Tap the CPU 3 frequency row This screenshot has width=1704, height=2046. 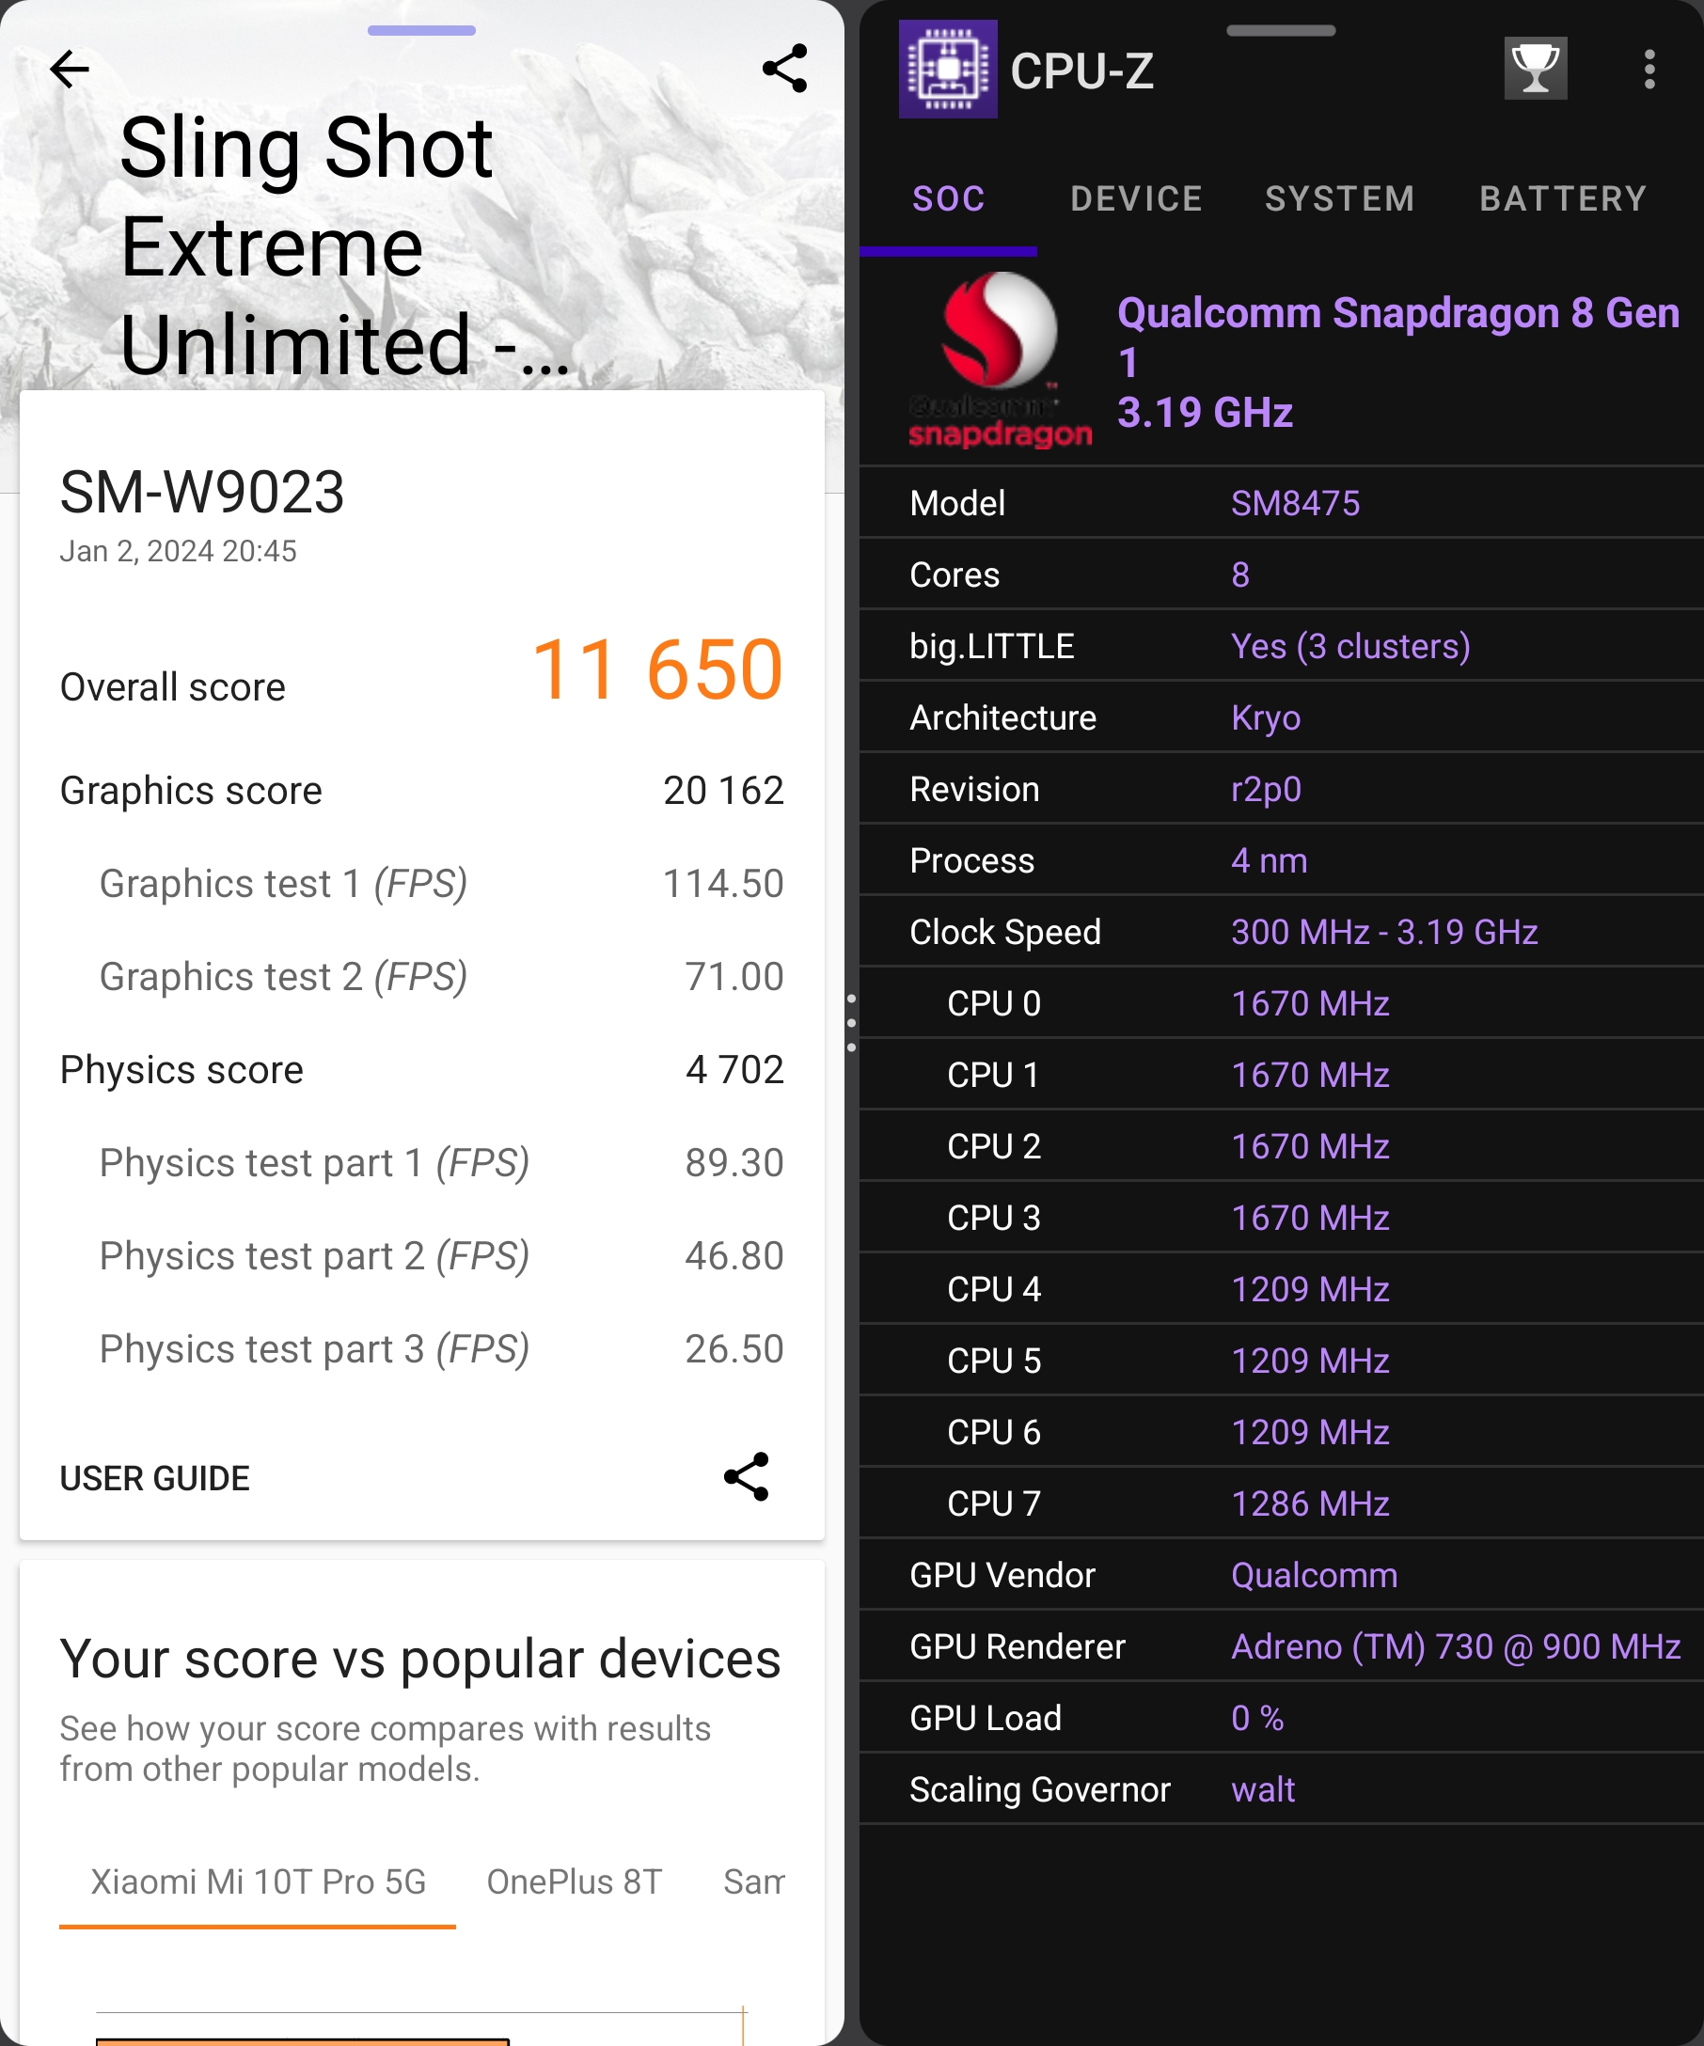tap(1280, 1218)
